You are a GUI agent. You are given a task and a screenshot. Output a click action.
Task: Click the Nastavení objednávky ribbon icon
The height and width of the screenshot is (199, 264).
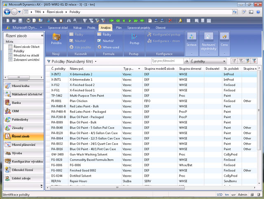pos(209,37)
